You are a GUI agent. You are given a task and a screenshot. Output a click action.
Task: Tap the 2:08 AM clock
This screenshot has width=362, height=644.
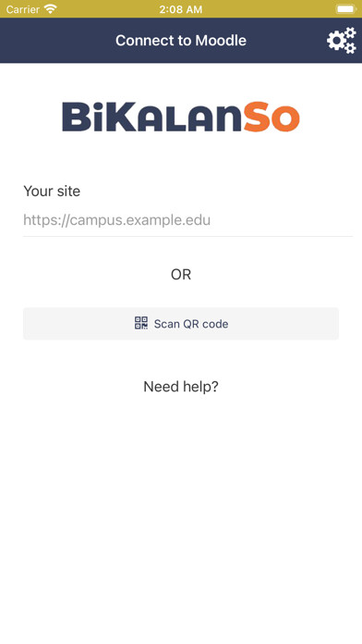pyautogui.click(x=181, y=9)
